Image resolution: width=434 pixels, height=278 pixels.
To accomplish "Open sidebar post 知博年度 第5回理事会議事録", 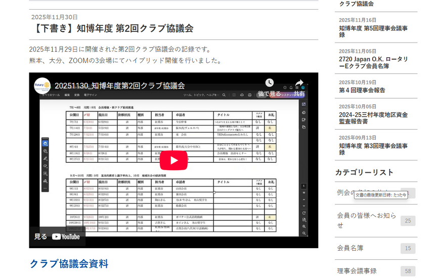I will (x=373, y=31).
